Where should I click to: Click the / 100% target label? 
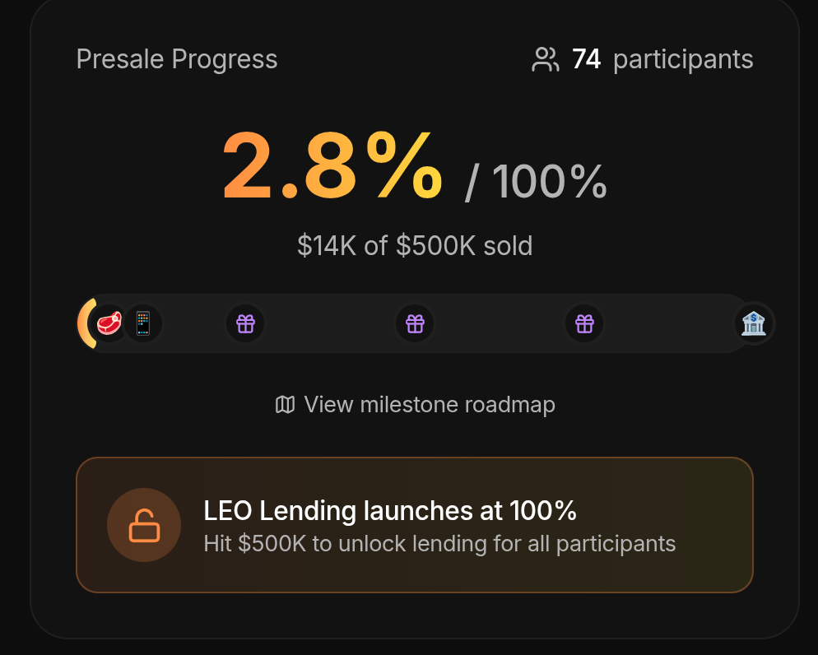coord(537,182)
